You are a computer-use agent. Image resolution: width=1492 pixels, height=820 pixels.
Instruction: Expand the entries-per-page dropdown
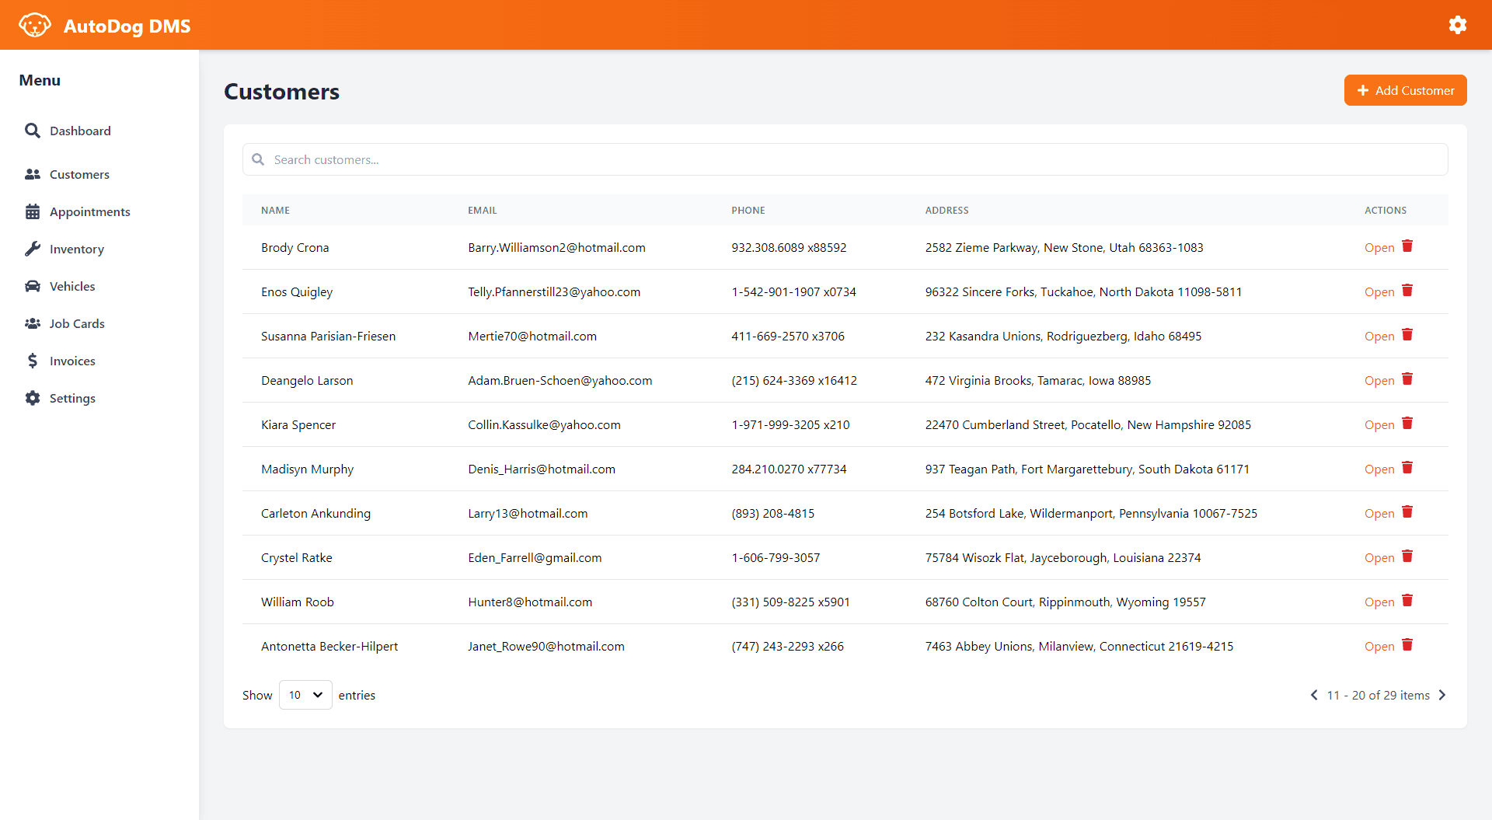(305, 695)
